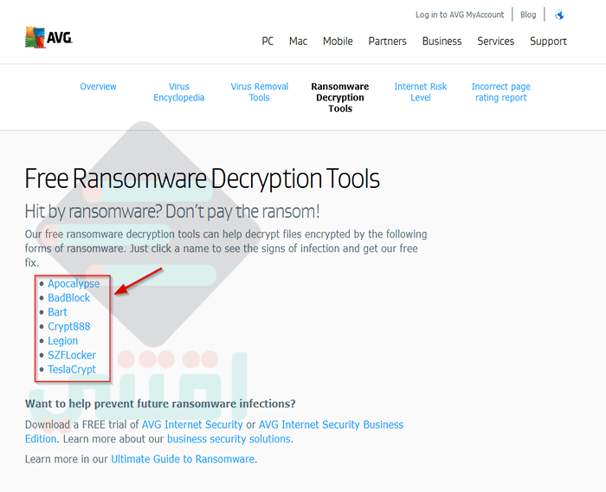Open the Mac menu

point(298,41)
